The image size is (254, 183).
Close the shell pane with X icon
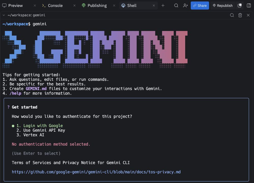tap(248, 15)
